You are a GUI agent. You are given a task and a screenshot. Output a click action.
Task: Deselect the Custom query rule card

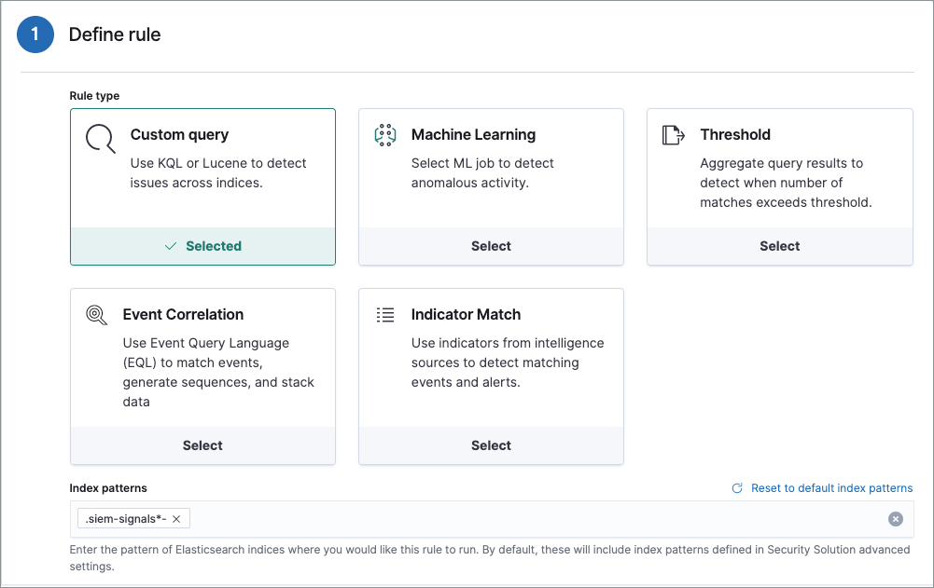[x=202, y=246]
